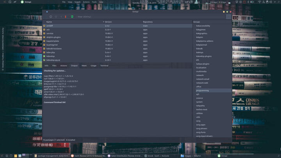281x158 pixels.
Task: Select the network-email group
Action: (x=203, y=79)
